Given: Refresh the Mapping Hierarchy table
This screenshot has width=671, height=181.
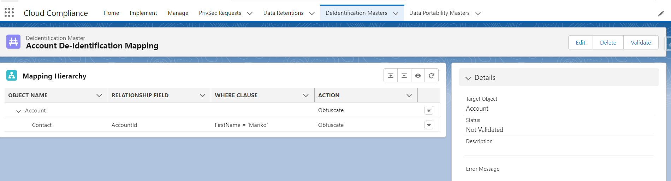Looking at the screenshot, I should (x=432, y=76).
